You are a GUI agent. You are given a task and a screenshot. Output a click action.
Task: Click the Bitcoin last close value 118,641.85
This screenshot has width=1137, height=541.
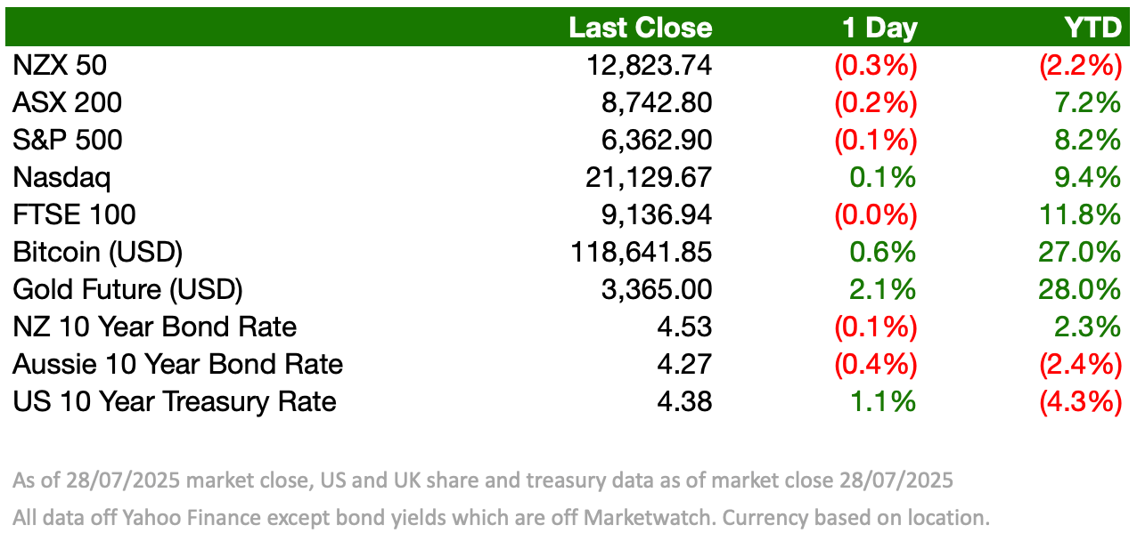[641, 252]
